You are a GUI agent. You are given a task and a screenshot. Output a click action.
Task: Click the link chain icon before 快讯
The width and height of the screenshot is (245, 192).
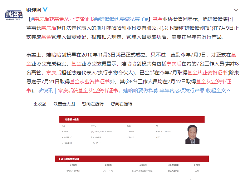point(41,90)
